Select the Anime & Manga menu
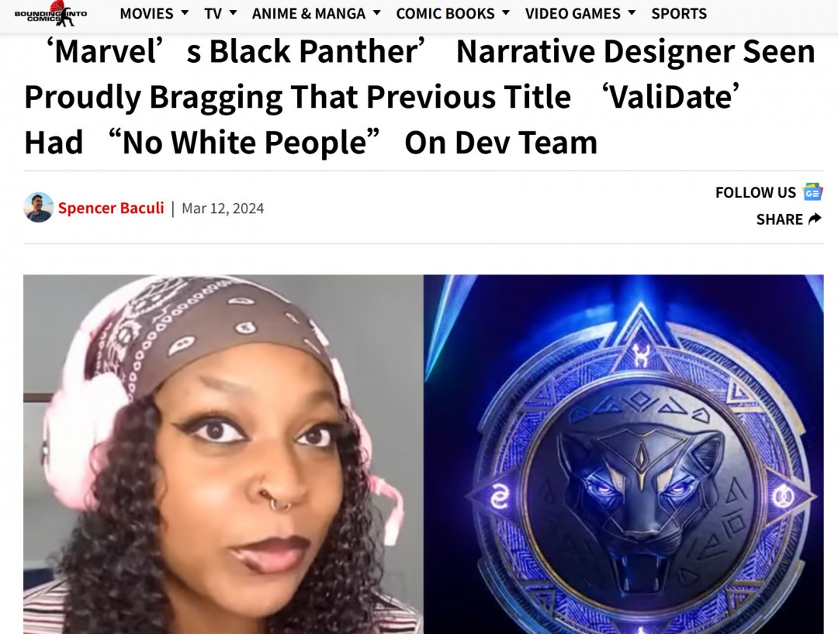838x634 pixels. 308,13
